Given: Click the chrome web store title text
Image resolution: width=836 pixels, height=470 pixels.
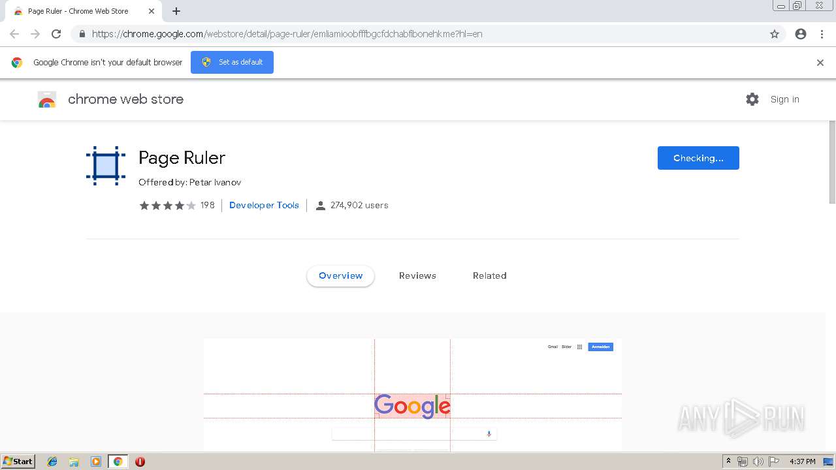Looking at the screenshot, I should point(125,99).
